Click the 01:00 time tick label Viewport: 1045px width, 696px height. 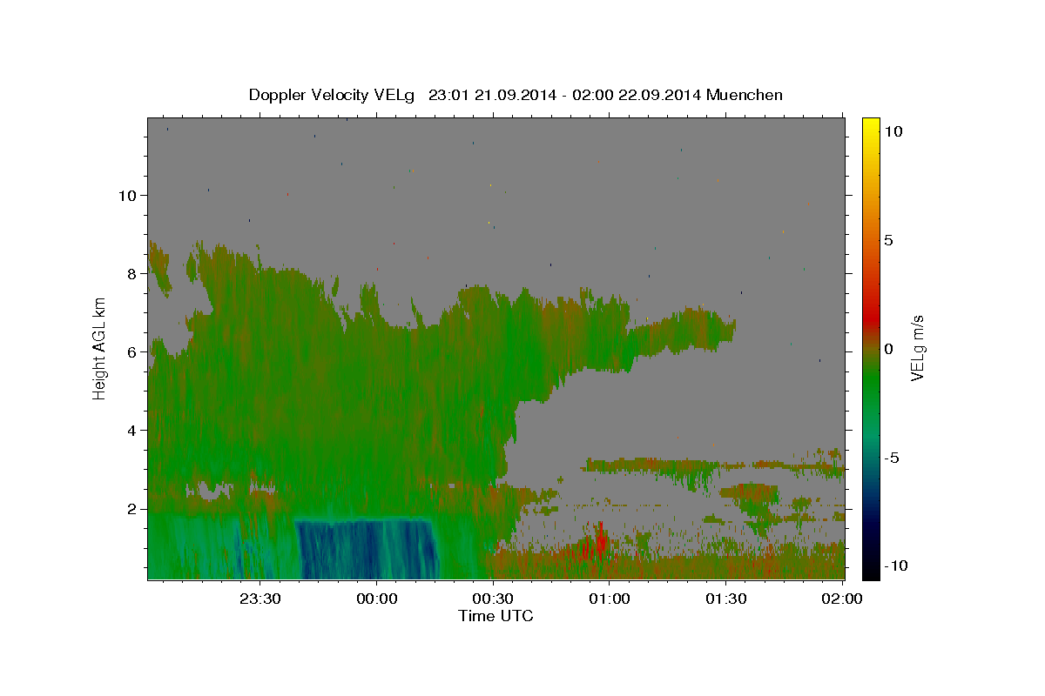tap(609, 599)
